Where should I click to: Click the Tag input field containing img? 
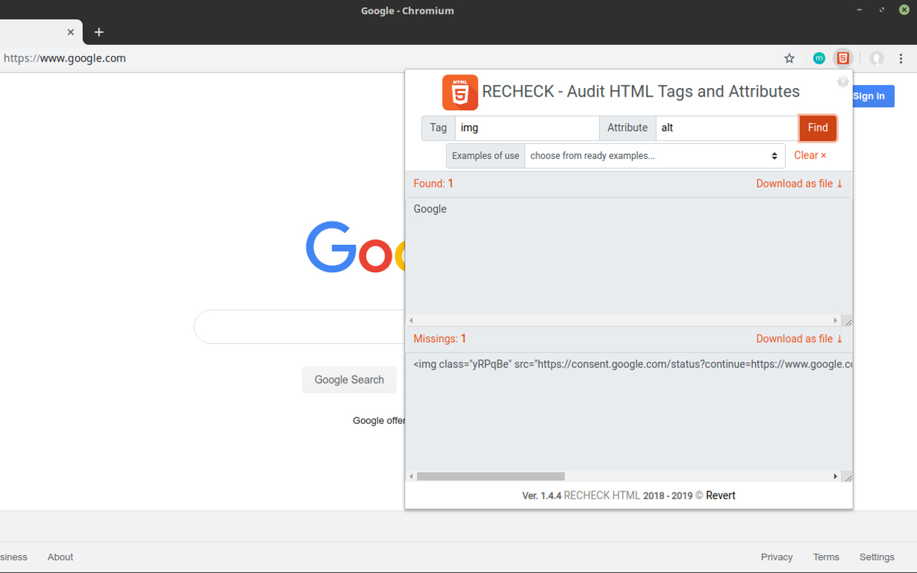coord(527,127)
